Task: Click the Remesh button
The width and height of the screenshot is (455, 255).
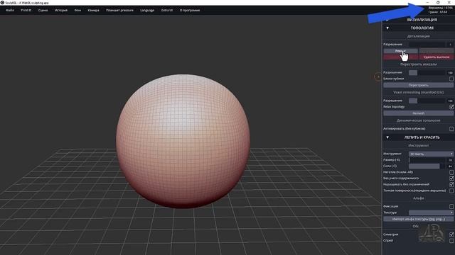Action: (418, 113)
